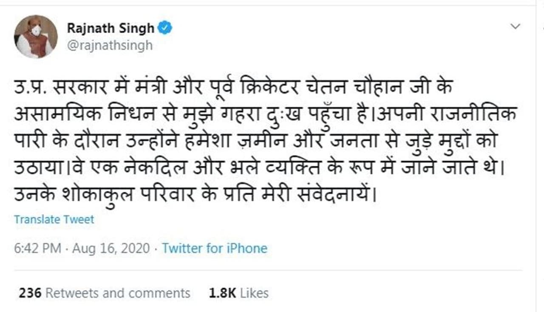Screen dimensions: 544x312
Task: Click the Translate Tweet link
Action: tap(54, 219)
